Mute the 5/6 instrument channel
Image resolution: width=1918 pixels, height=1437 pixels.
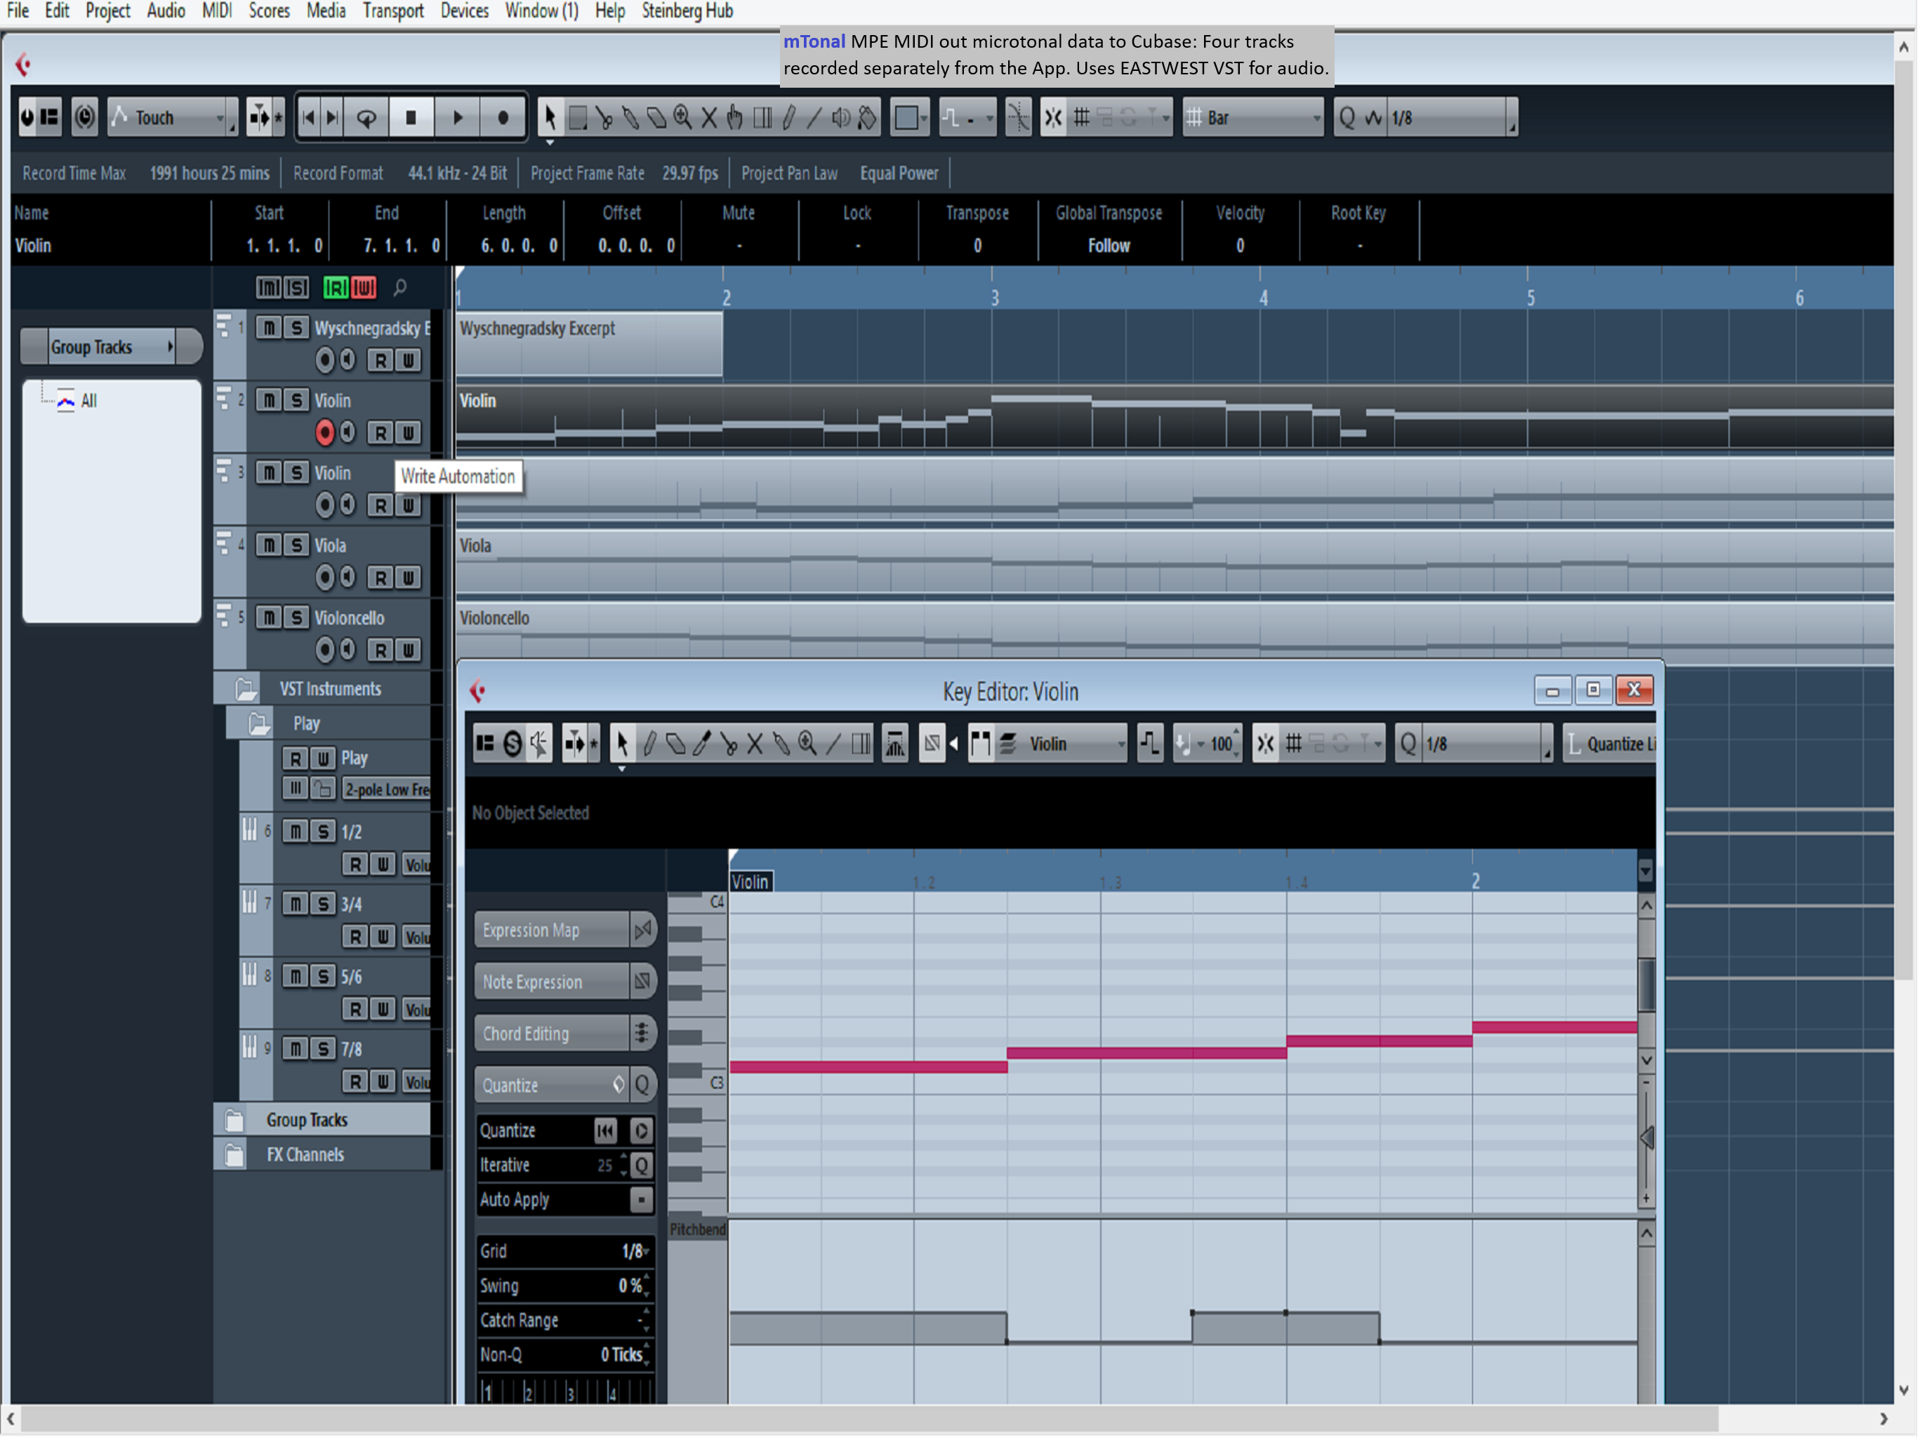coord(296,976)
